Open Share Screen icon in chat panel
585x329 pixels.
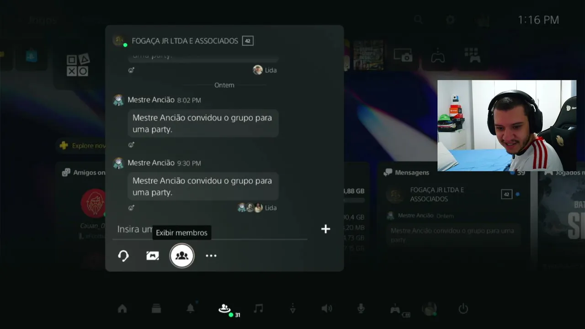[x=153, y=256]
